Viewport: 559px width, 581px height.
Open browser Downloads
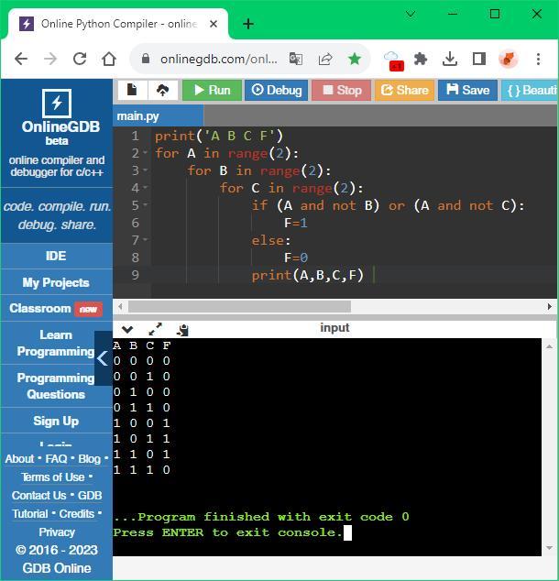[450, 59]
